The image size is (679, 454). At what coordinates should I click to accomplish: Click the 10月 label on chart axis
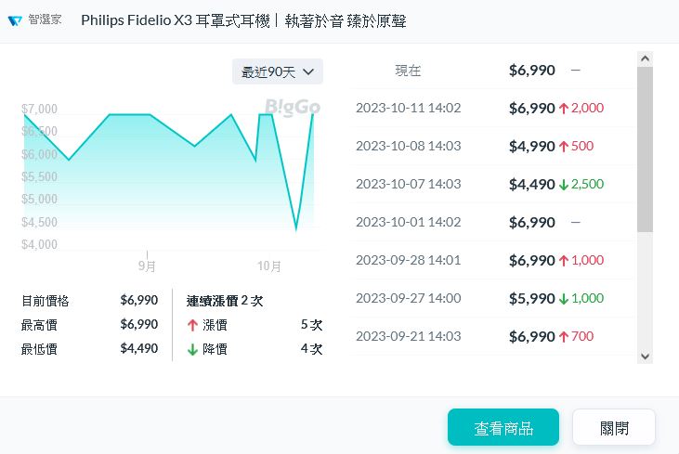click(x=269, y=266)
